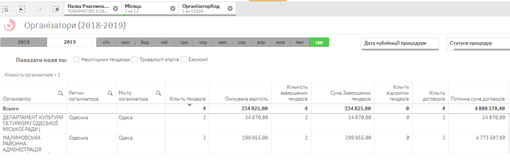Click Кількість організаторів = 2 text
510x165 pixels.
coord(32,75)
